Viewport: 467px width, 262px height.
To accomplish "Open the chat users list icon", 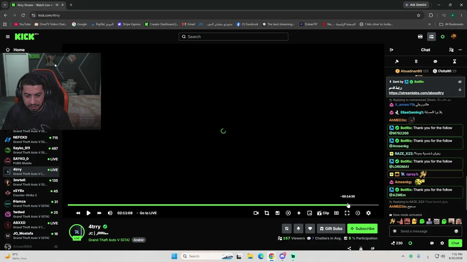I will pyautogui.click(x=451, y=50).
